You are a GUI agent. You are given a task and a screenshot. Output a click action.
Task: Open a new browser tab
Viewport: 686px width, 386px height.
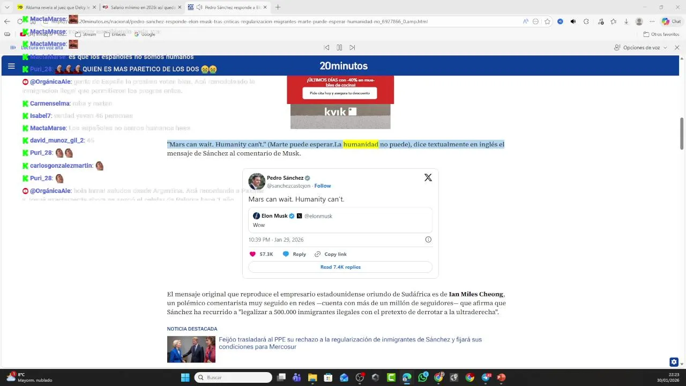click(278, 8)
